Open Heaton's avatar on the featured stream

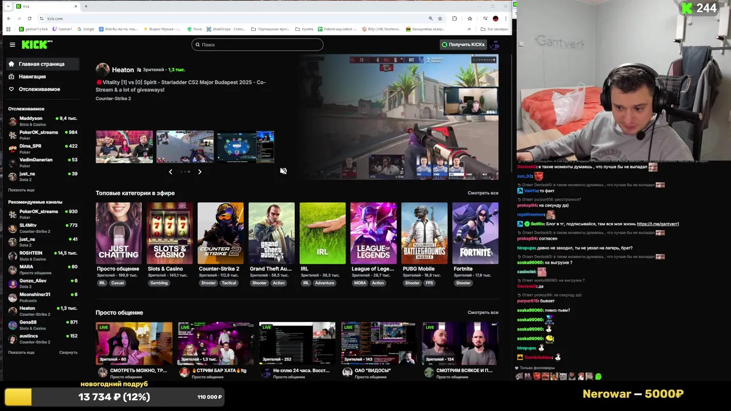[102, 70]
